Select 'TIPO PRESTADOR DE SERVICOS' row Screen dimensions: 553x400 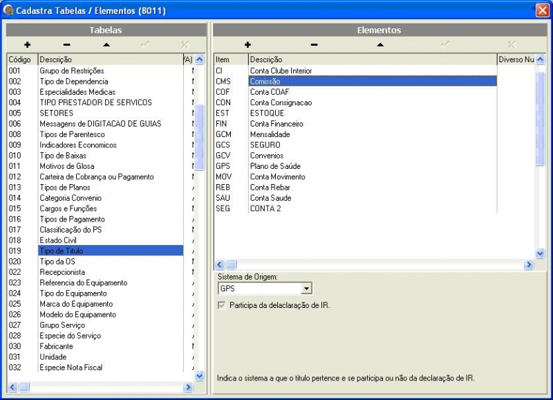click(x=100, y=102)
